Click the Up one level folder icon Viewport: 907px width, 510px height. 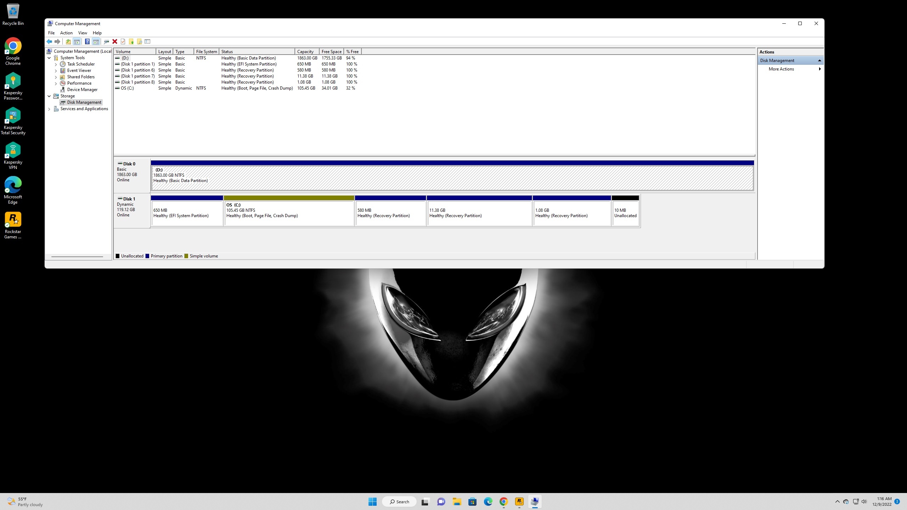point(68,42)
